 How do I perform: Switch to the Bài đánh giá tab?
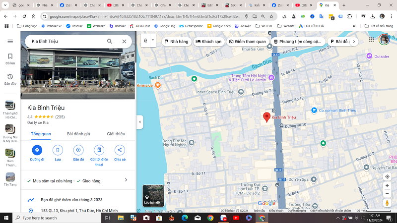tap(78, 134)
